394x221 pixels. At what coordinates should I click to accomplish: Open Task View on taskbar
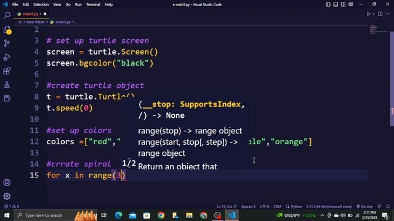pos(104,215)
